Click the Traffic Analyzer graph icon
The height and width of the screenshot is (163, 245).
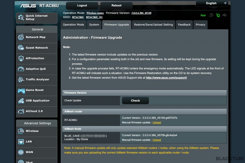point(21,80)
